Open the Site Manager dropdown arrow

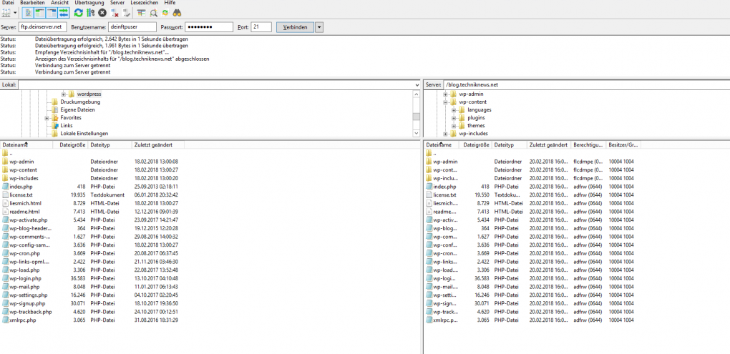[15, 13]
